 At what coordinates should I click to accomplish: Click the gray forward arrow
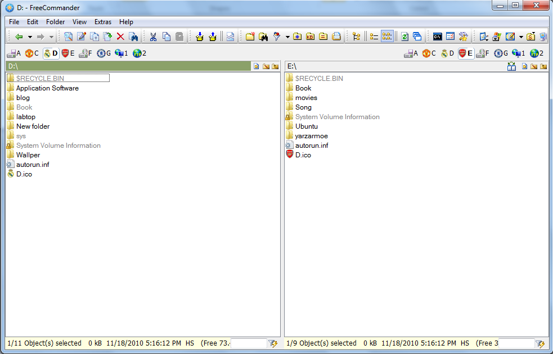(x=41, y=37)
